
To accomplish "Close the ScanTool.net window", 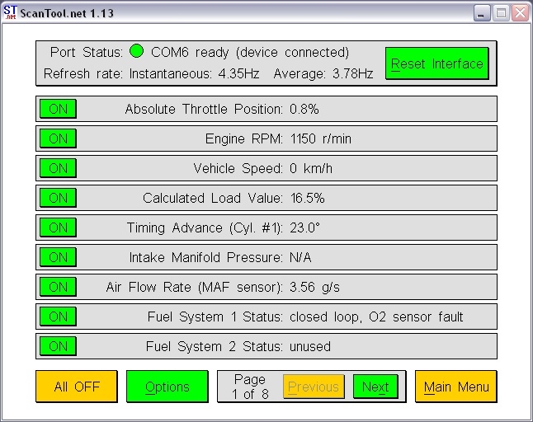I will tap(521, 13).
